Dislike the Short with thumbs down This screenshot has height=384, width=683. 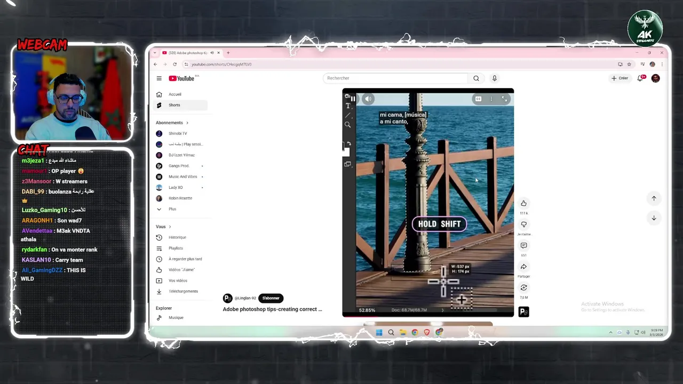pyautogui.click(x=523, y=225)
